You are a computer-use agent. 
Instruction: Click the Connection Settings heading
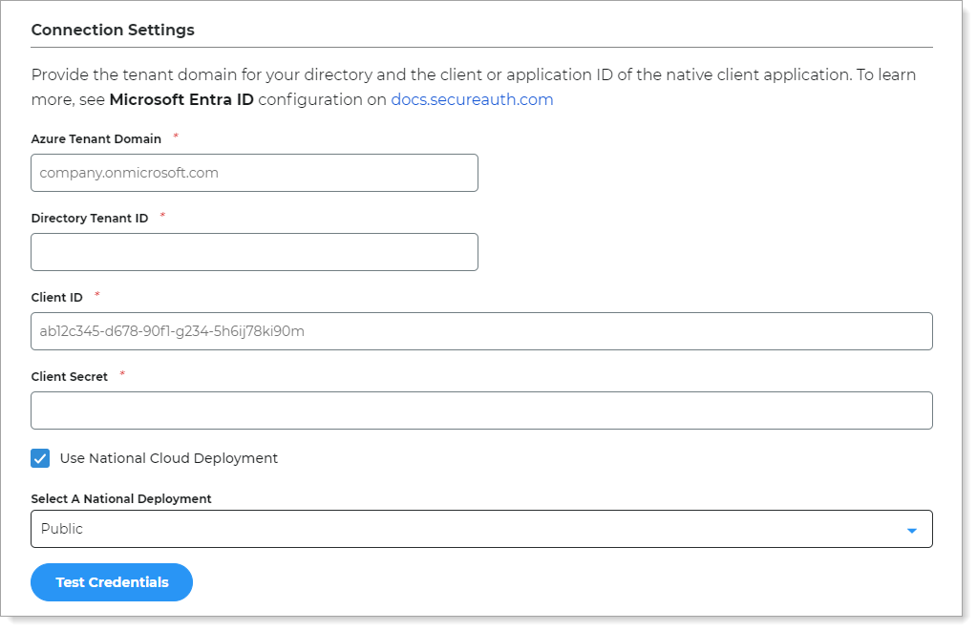[x=113, y=30]
